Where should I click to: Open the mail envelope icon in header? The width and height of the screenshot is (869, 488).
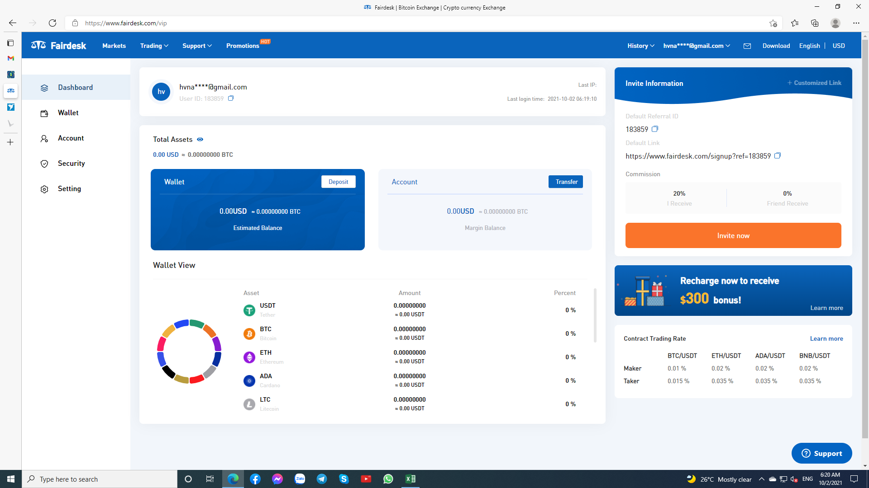tap(747, 46)
